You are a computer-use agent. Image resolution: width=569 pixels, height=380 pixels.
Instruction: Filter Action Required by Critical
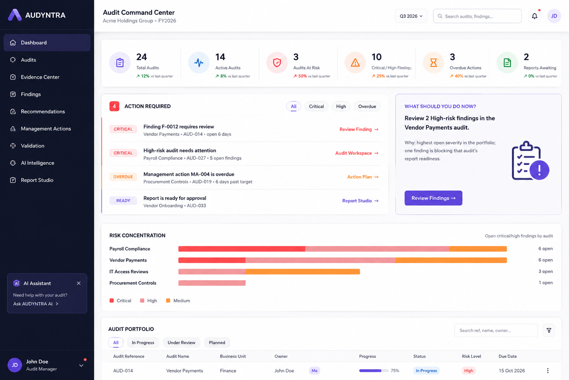pos(316,107)
